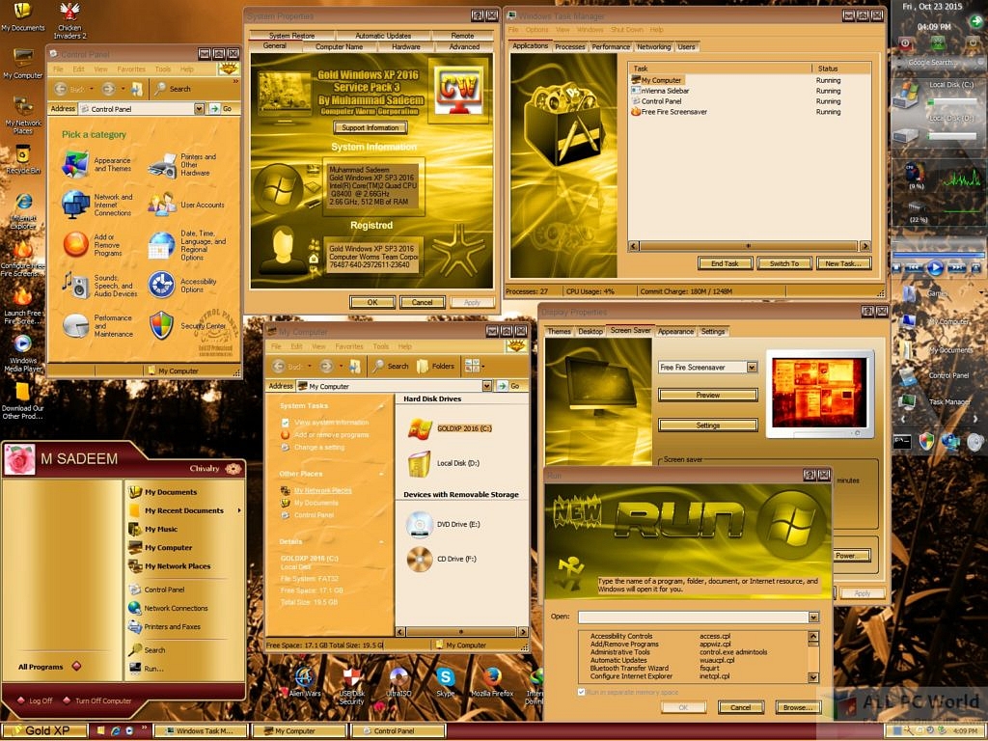988x741 pixels.
Task: Open the Address dropdown in the Control Panel window
Action: pos(199,109)
